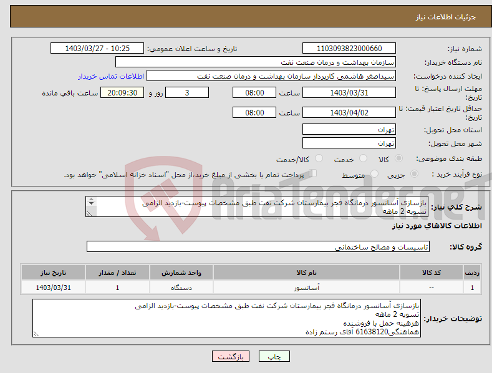Select the کالا radio button
Viewport: 492px width, 373px height.
[399, 158]
